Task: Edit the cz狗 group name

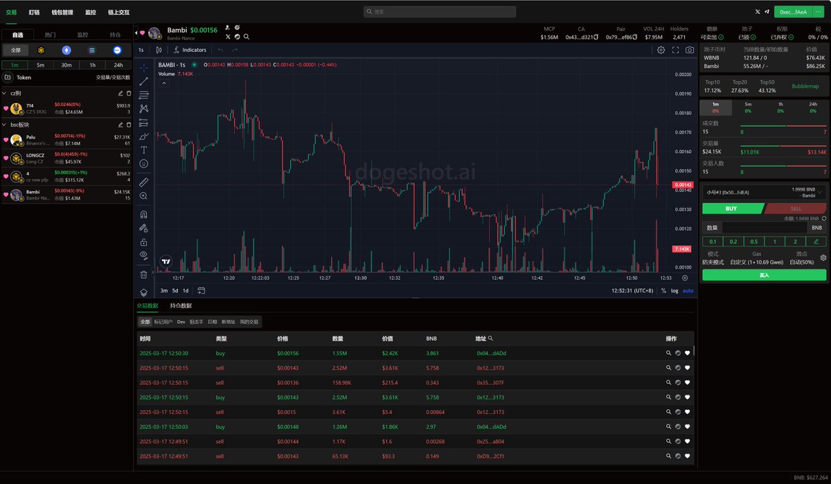Action: tap(120, 93)
